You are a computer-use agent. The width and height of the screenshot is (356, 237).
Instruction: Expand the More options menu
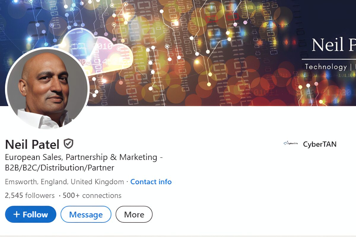tap(134, 214)
